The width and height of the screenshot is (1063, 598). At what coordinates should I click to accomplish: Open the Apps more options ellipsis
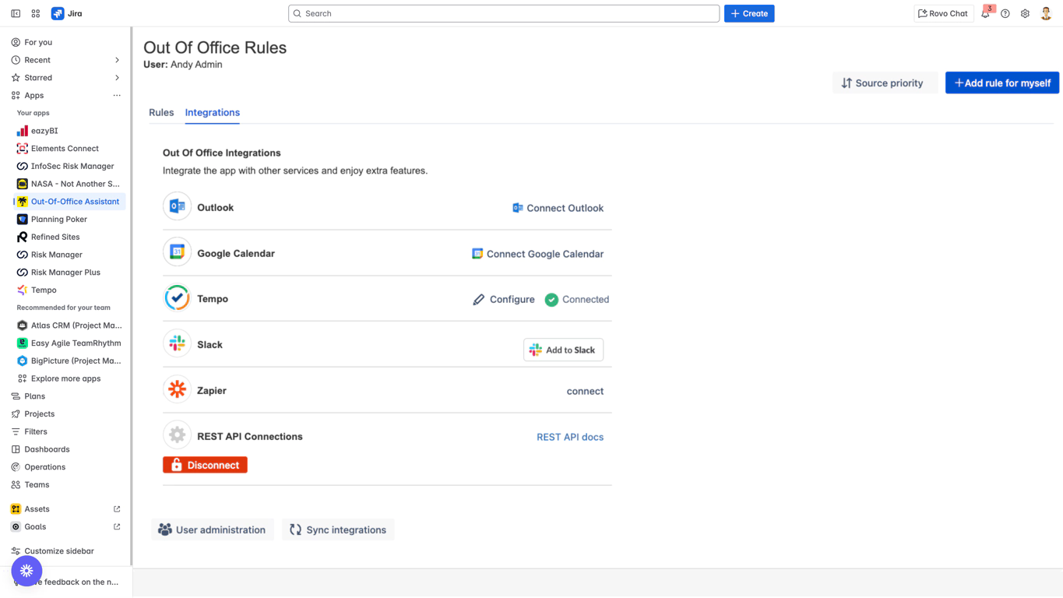117,96
